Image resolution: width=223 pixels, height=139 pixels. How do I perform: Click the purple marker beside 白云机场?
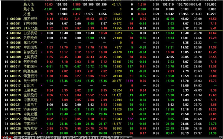[x=42, y=33]
